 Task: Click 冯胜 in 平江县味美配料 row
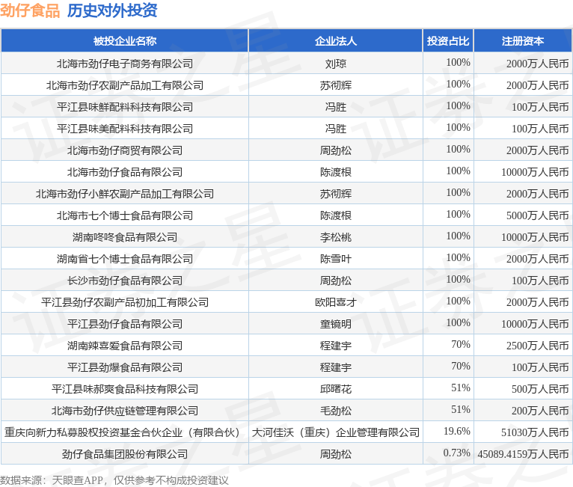pyautogui.click(x=335, y=129)
